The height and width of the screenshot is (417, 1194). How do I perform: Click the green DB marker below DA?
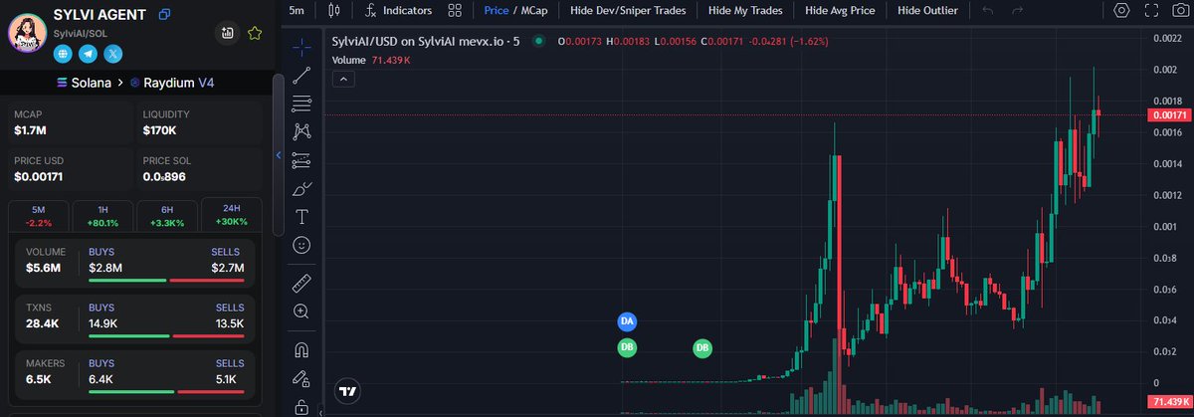627,347
